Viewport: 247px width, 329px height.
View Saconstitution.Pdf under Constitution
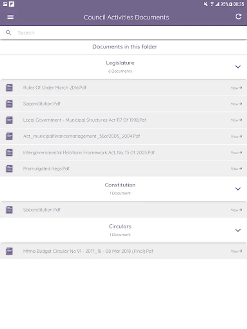[x=236, y=210]
